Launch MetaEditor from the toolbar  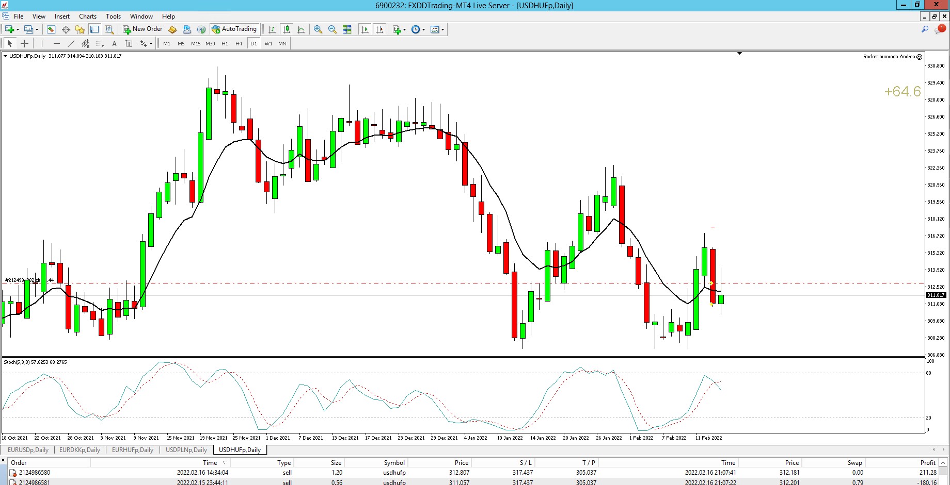173,29
